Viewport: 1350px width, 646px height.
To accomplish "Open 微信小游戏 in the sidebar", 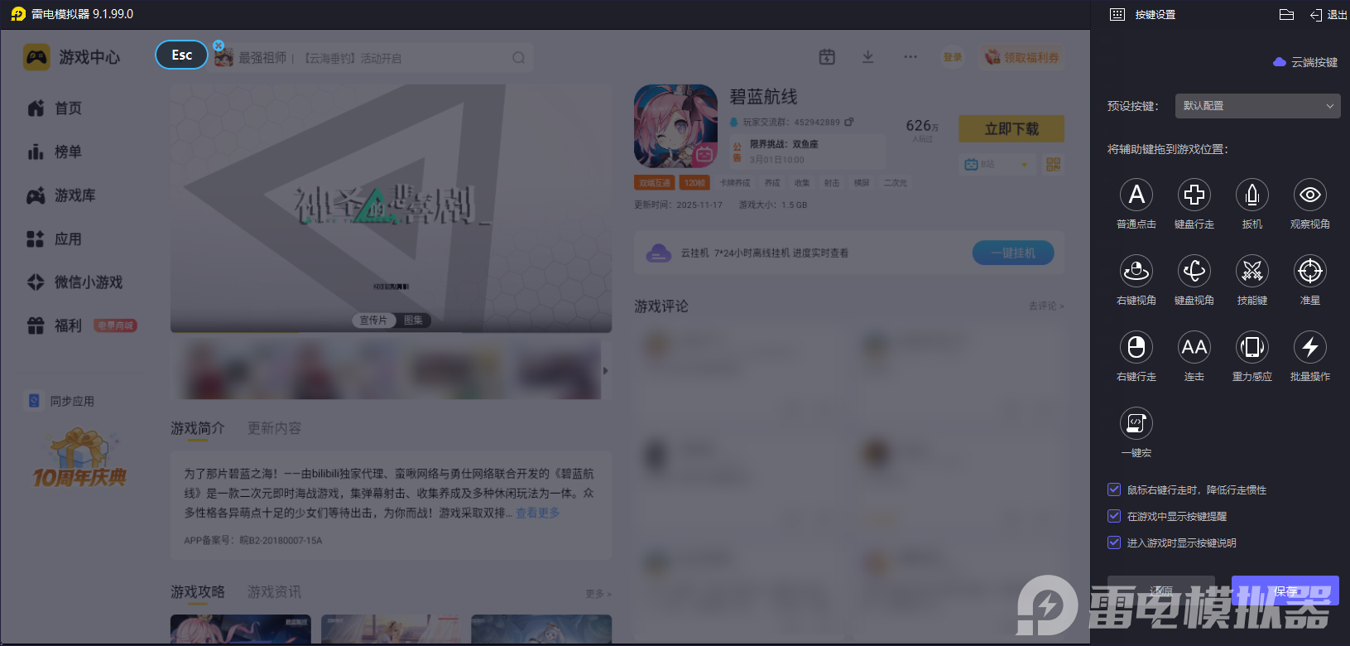I will pos(74,282).
